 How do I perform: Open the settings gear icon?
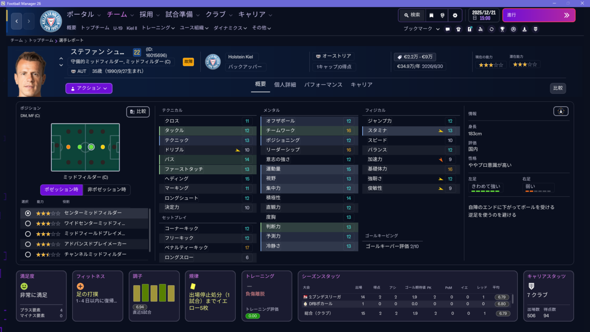click(x=455, y=15)
